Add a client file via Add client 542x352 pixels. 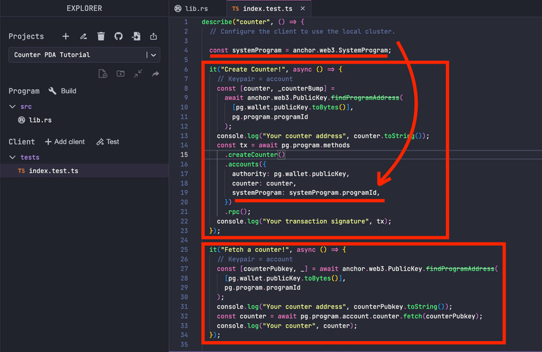click(64, 141)
